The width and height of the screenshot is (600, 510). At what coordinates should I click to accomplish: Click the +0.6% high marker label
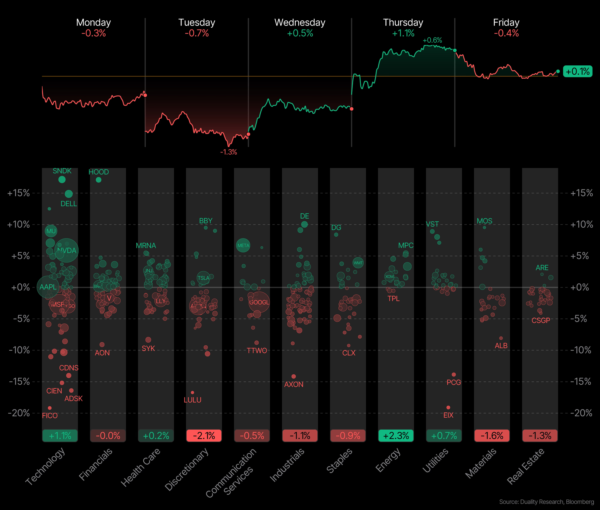point(432,40)
